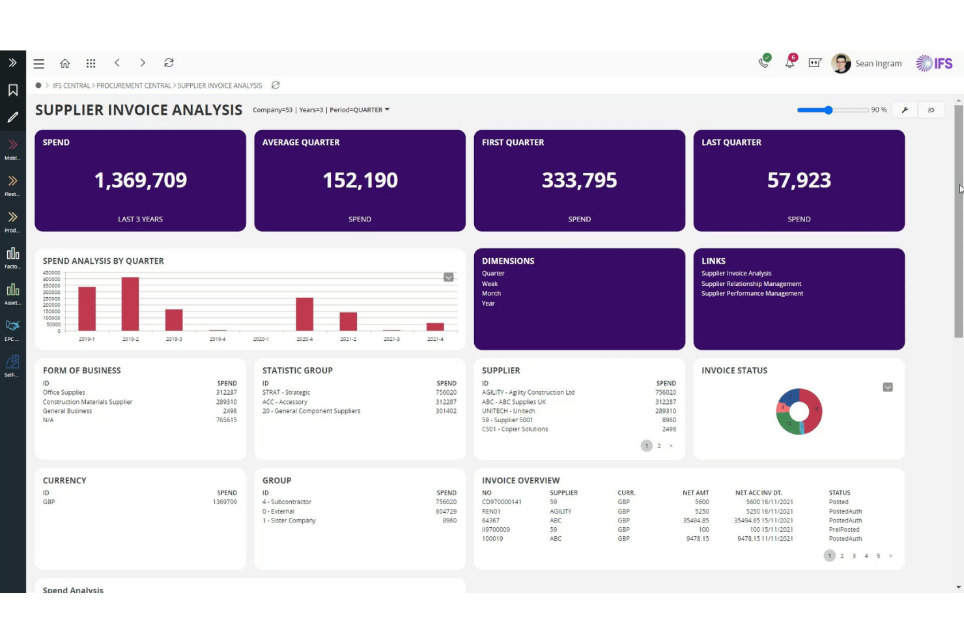Click the 2020-4 bar in chart
Viewport: 964px width, 643px height.
(305, 314)
